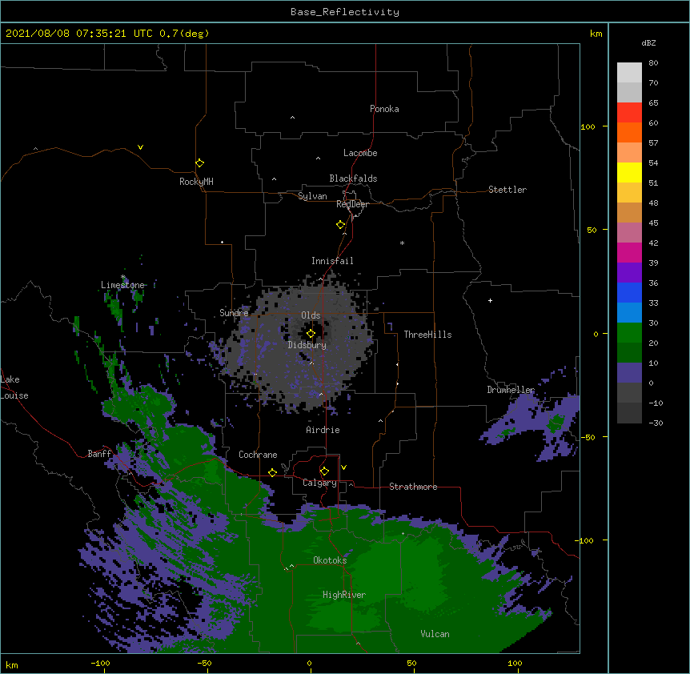The height and width of the screenshot is (674, 690).
Task: Click the Base_Reflectivity title text
Action: (x=345, y=12)
